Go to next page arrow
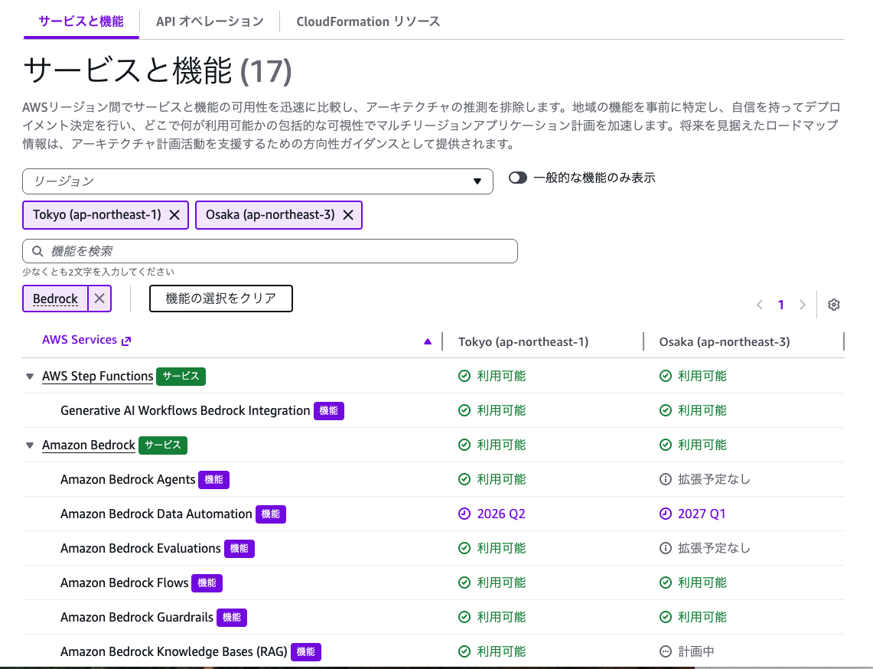 [x=803, y=305]
